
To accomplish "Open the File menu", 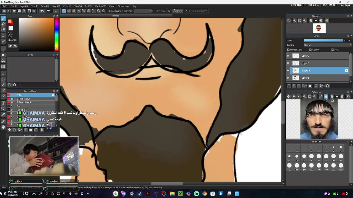I will tap(4, 6).
